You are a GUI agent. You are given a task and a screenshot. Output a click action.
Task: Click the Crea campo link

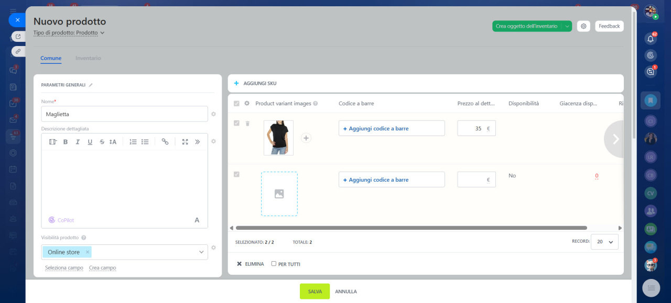coord(102,267)
